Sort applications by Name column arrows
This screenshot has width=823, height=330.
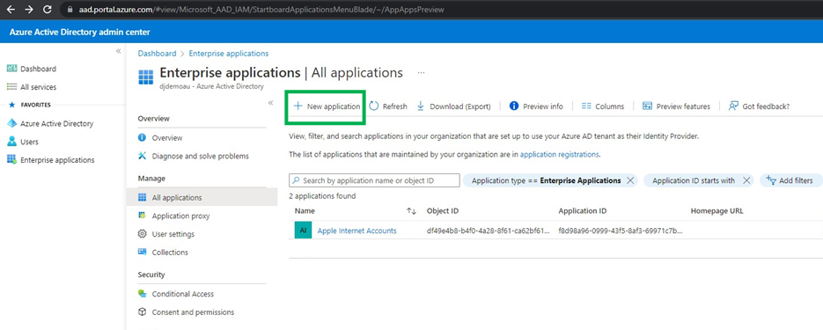[412, 211]
